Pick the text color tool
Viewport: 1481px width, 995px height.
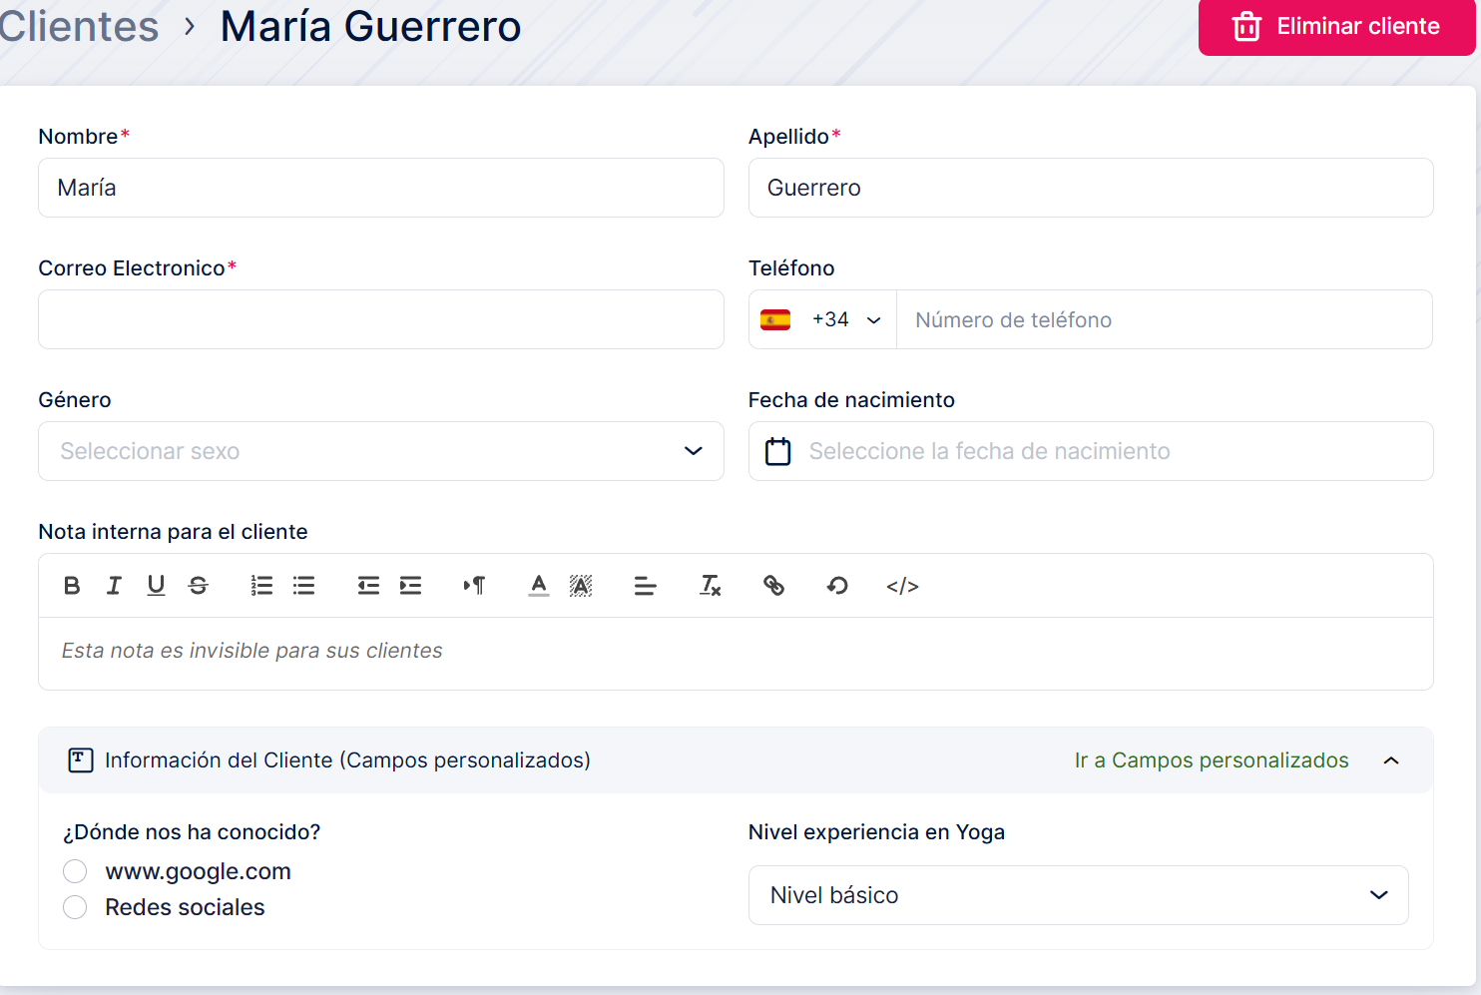[539, 586]
